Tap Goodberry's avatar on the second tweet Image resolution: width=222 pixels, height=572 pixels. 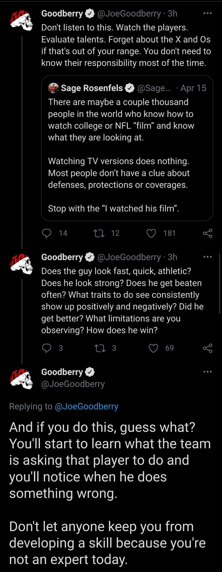(x=21, y=263)
